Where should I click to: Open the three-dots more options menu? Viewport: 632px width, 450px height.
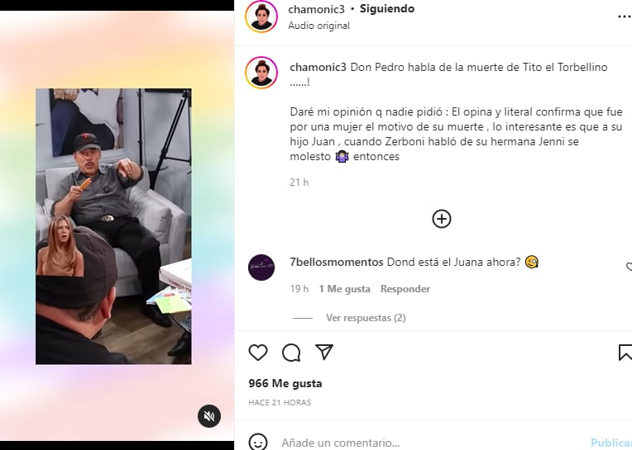tap(625, 17)
